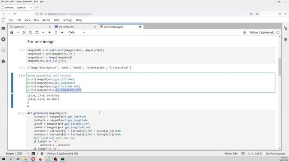
Task: Open the JupyterLab Help menu
Action: pyautogui.click(x=79, y=20)
